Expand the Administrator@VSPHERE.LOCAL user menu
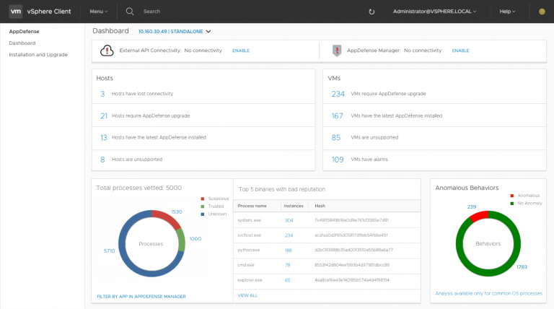 (x=434, y=12)
